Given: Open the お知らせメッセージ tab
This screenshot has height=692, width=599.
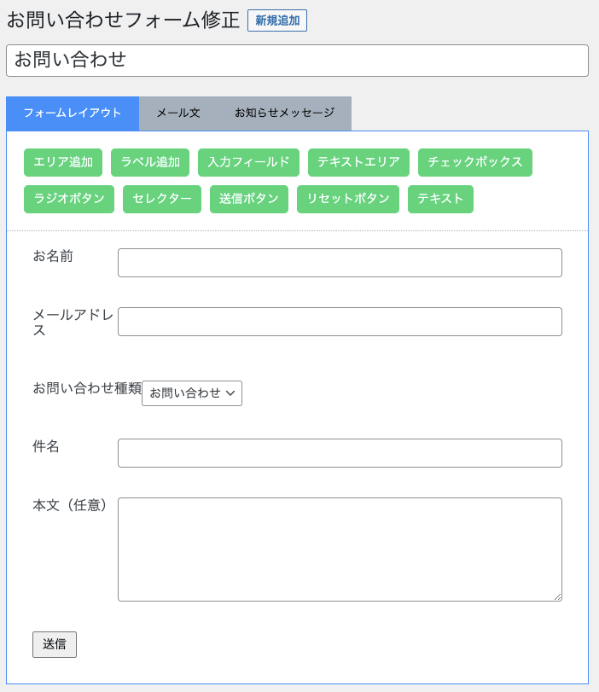Looking at the screenshot, I should tap(284, 113).
